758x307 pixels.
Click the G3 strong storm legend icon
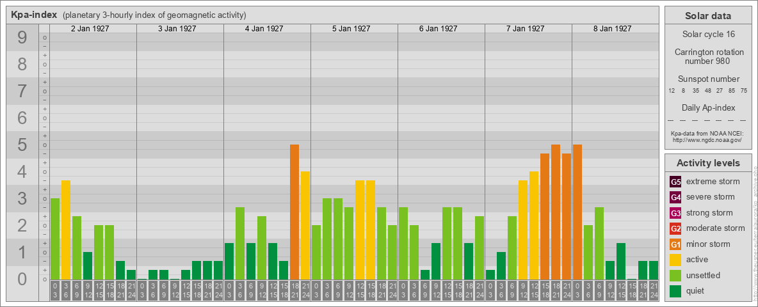point(675,213)
